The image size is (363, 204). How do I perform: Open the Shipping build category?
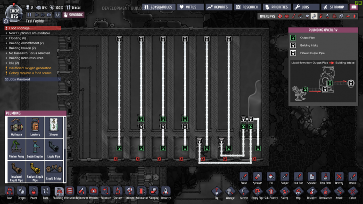click(x=154, y=193)
